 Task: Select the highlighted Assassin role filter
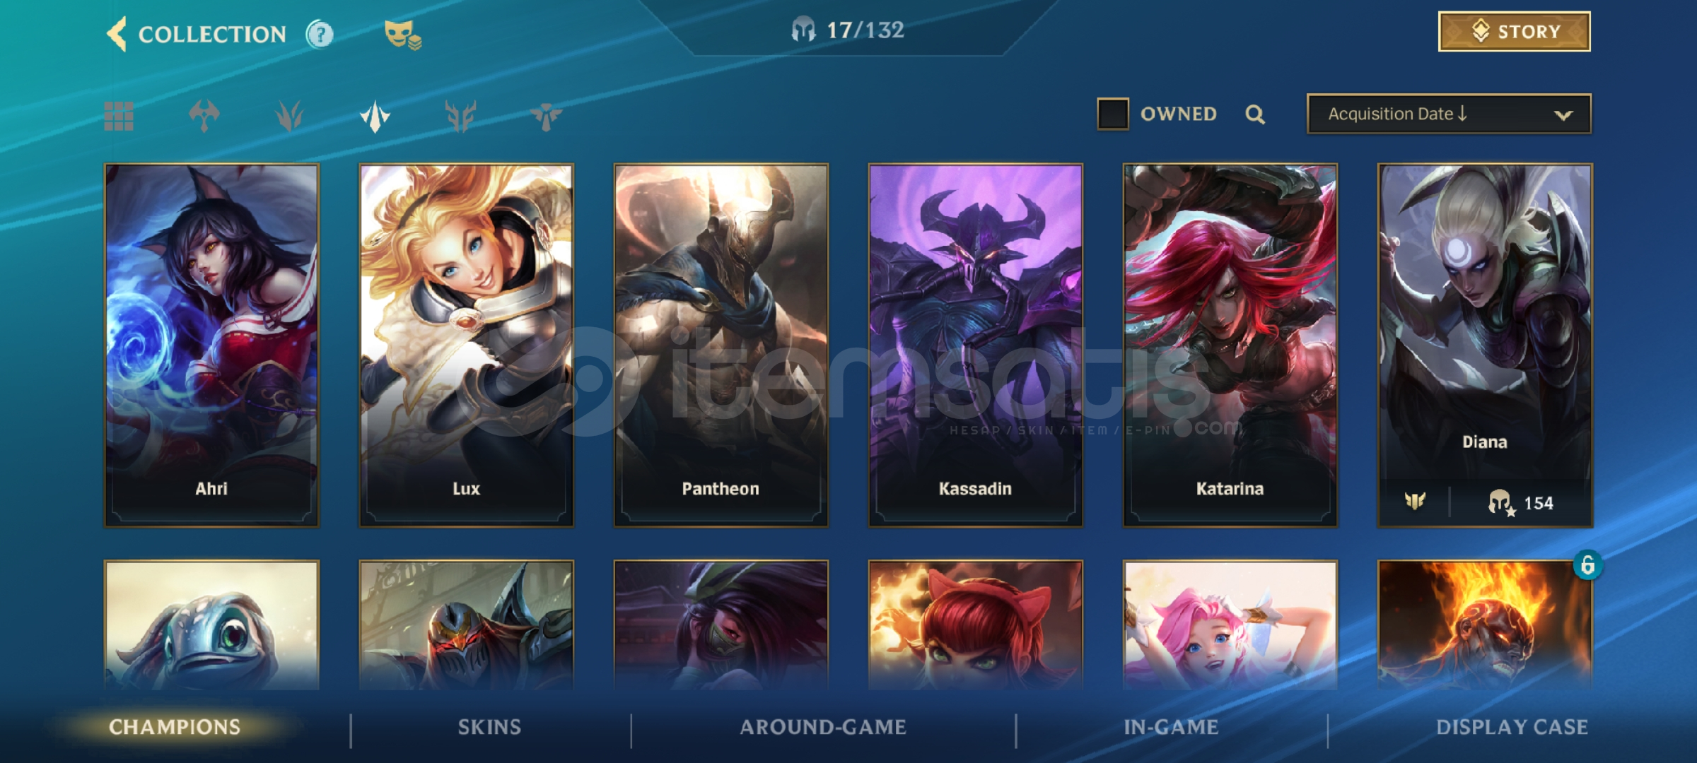tap(375, 116)
